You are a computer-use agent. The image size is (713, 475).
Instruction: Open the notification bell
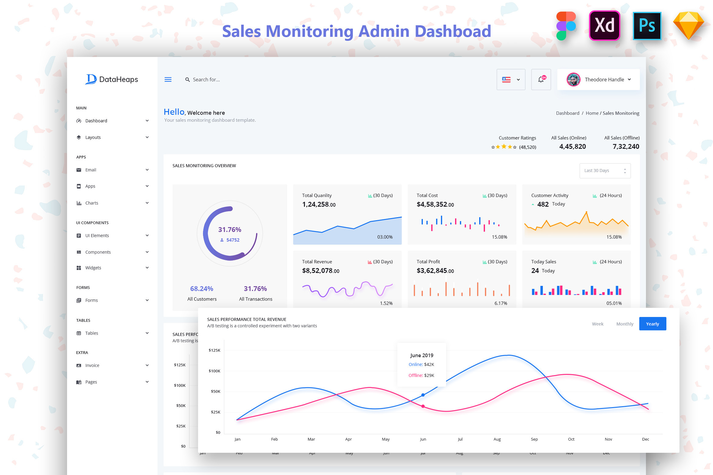(x=541, y=79)
